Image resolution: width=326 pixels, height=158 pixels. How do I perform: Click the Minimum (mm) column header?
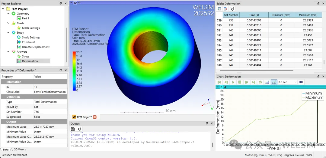(281, 15)
